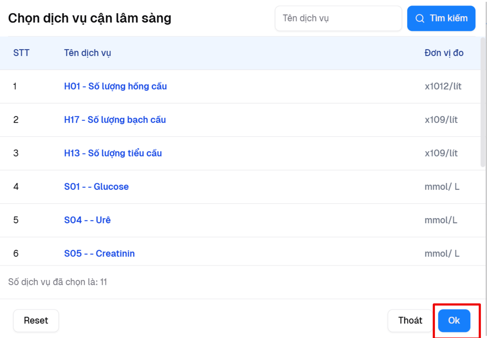Image resolution: width=489 pixels, height=338 pixels.
Task: Click row number 4 in STT column
Action: point(16,187)
